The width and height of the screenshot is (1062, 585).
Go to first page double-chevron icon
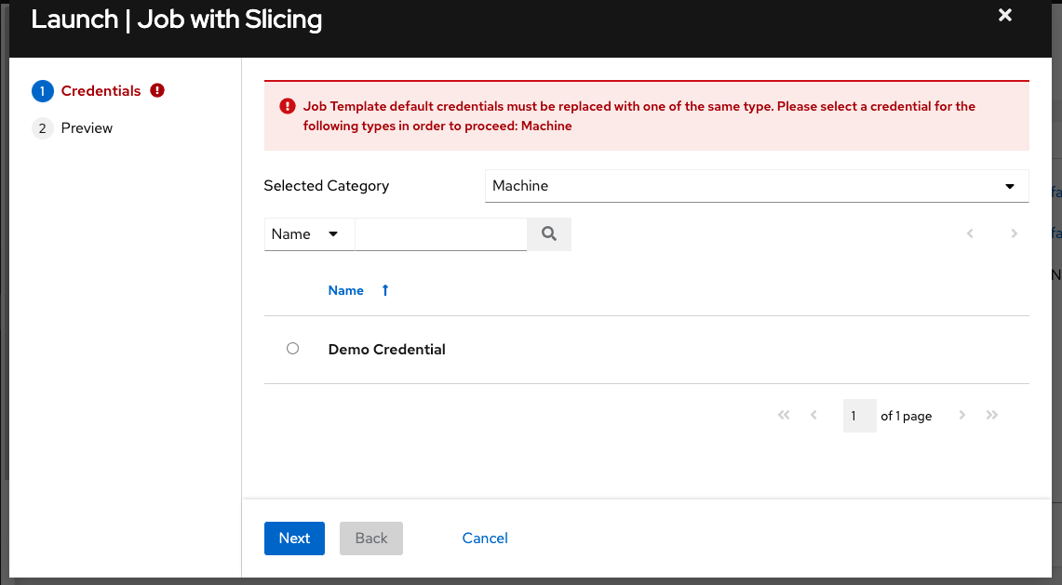coord(784,415)
